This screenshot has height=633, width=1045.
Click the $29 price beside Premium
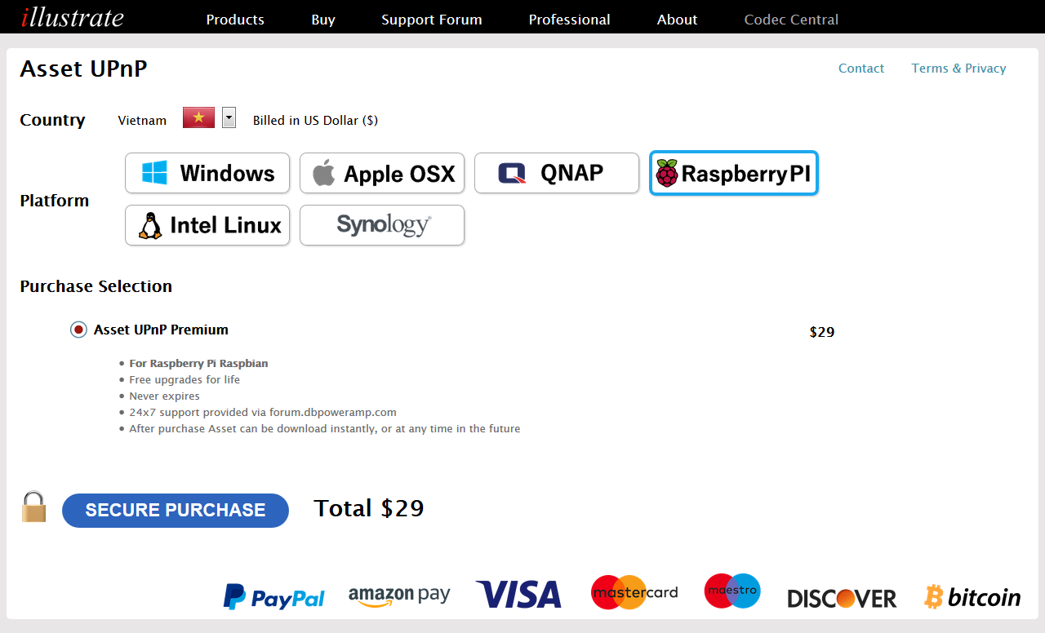(x=822, y=332)
